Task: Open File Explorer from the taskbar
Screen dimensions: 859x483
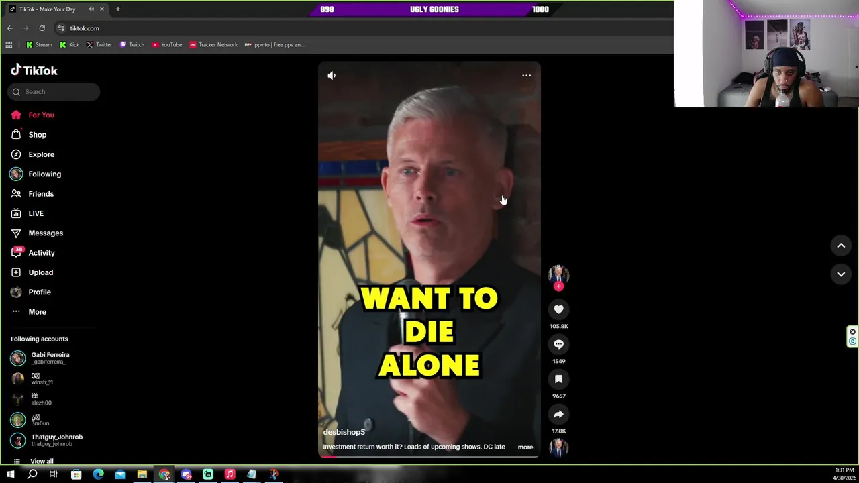Action: (x=142, y=474)
